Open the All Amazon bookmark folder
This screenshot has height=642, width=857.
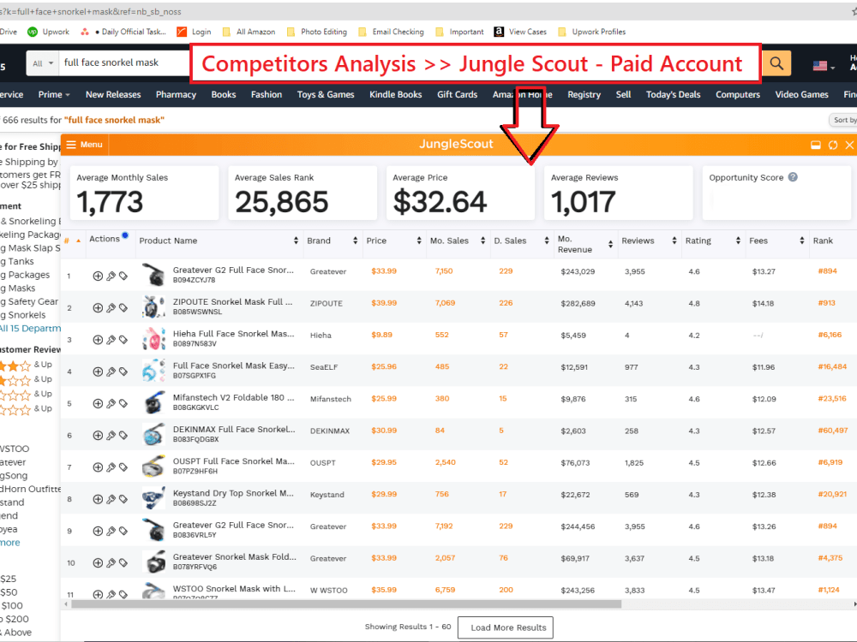(249, 32)
